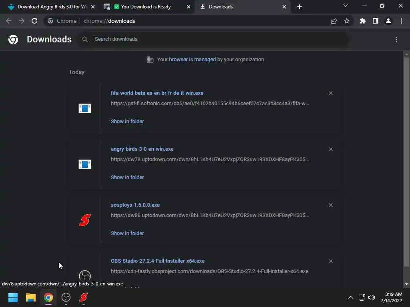Open angry-birds-3-0-en-win.exe file link
The height and width of the screenshot is (307, 410).
coord(142,149)
